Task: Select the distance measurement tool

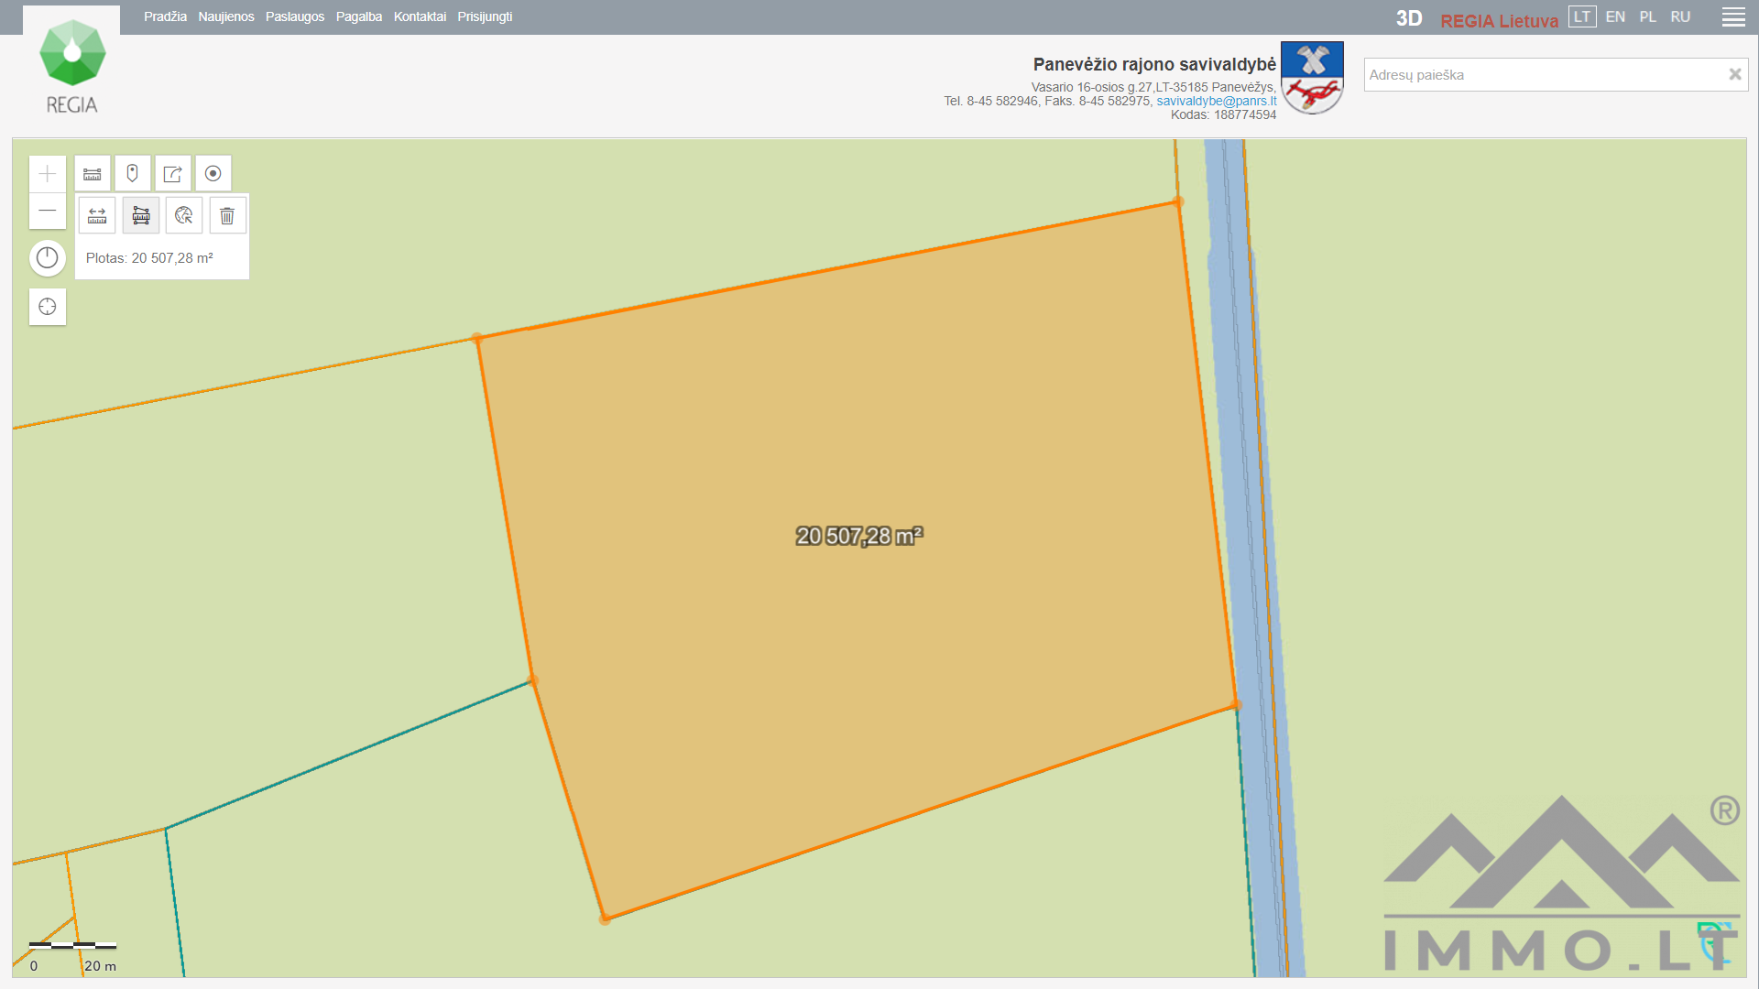Action: point(97,216)
